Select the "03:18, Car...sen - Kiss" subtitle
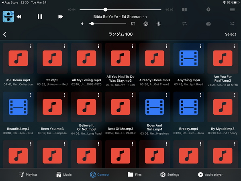The width and height of the screenshot is (241, 181). pyautogui.click(x=18, y=133)
